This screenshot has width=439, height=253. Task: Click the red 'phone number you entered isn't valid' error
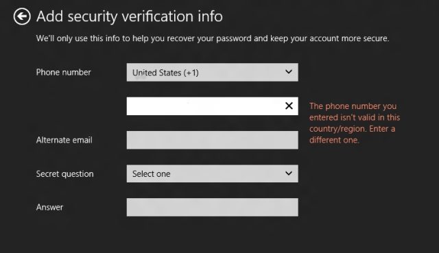[355, 117]
